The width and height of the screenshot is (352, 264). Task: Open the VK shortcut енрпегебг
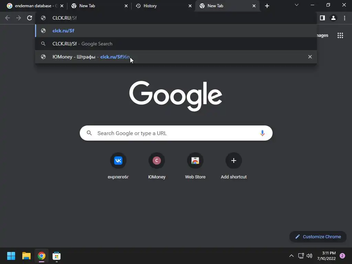pyautogui.click(x=118, y=166)
